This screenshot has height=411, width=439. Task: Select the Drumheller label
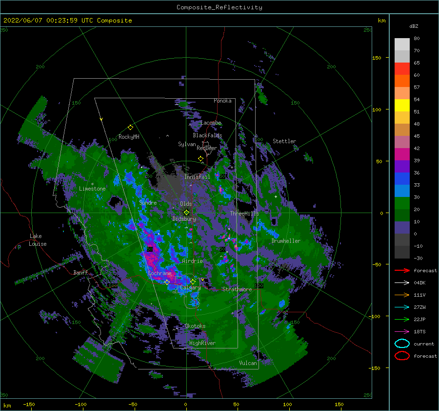(286, 241)
